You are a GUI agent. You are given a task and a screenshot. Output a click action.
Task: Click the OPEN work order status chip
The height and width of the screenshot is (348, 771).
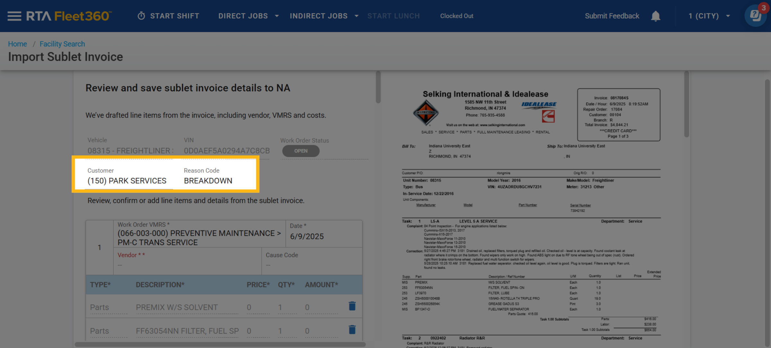(x=301, y=151)
